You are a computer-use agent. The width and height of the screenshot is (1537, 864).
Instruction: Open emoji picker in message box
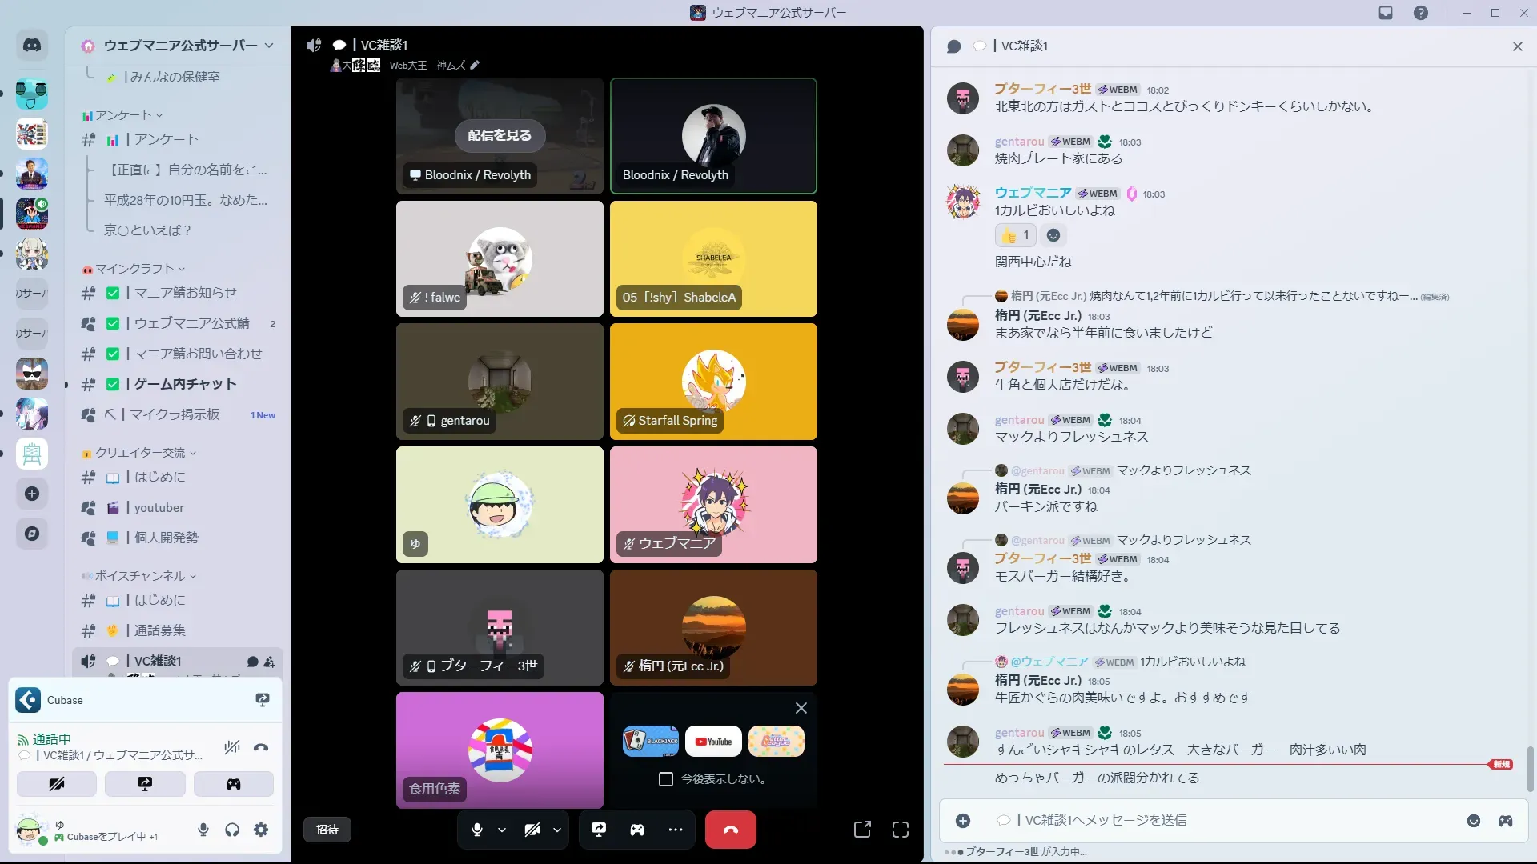[1474, 821]
